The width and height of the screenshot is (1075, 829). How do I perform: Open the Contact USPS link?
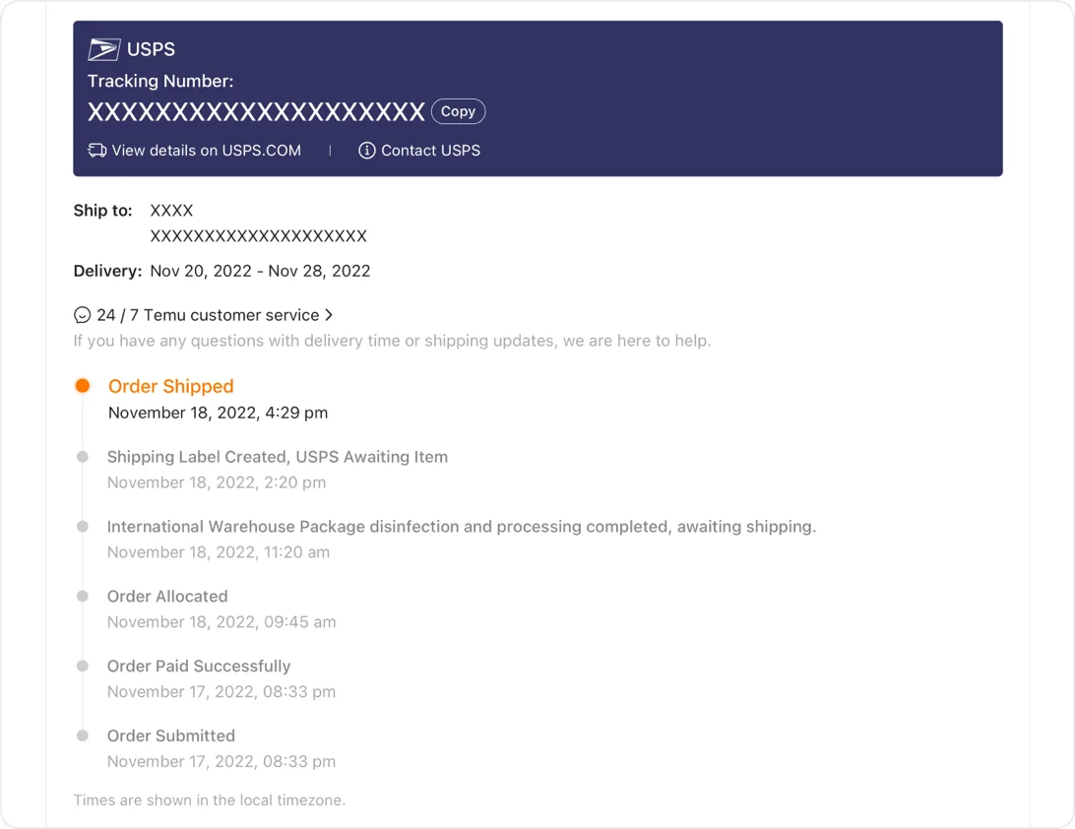point(430,151)
